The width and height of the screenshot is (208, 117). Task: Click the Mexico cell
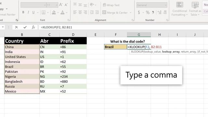tap(22, 91)
